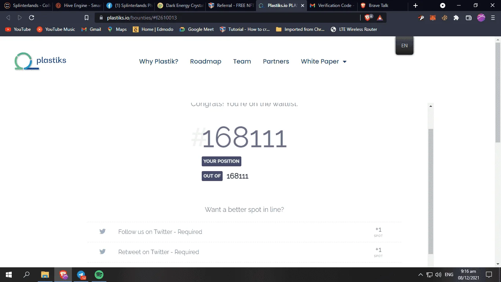501x282 pixels.
Task: Open Home | Edmodo bookmark
Action: point(153,29)
